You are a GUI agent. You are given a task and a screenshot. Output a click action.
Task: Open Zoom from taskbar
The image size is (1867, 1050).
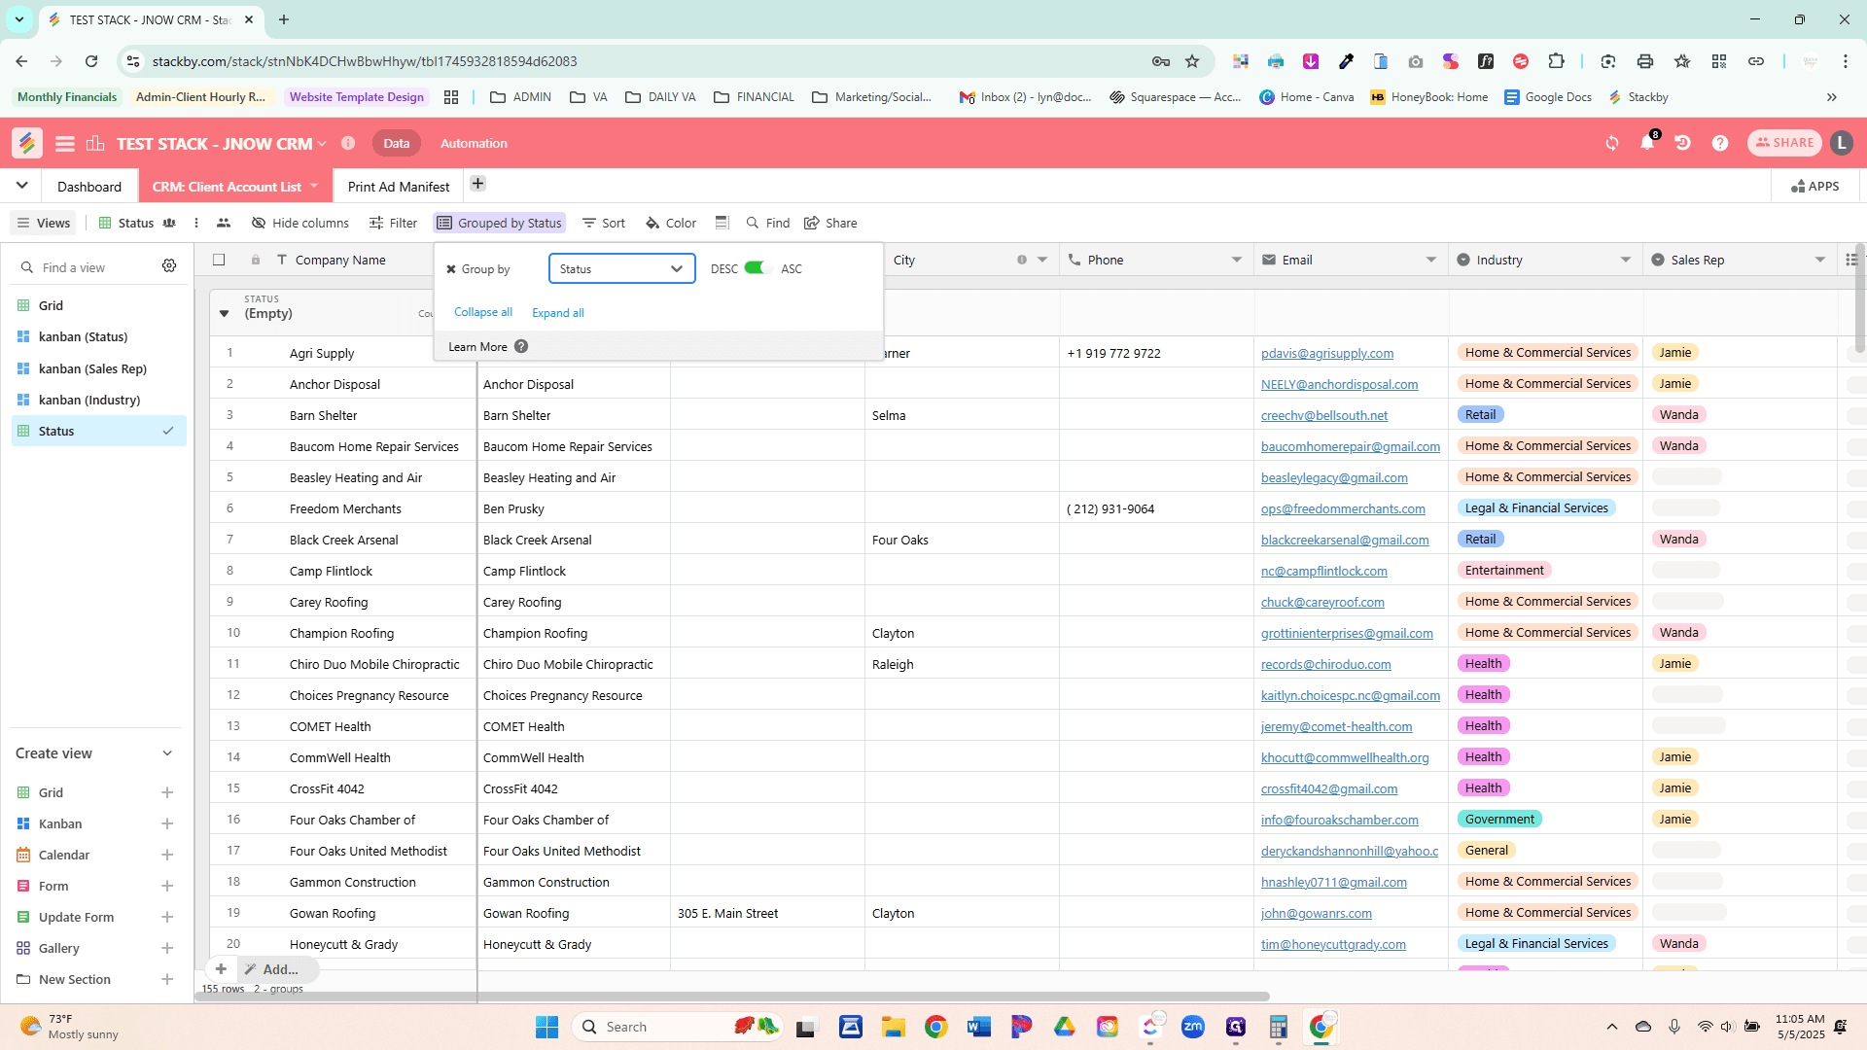(x=1193, y=1027)
